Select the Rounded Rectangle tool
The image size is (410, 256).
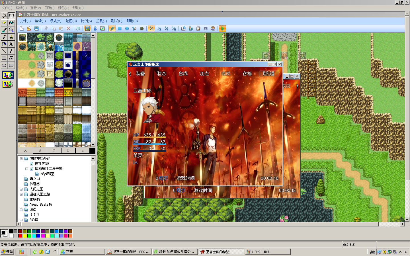(11, 65)
